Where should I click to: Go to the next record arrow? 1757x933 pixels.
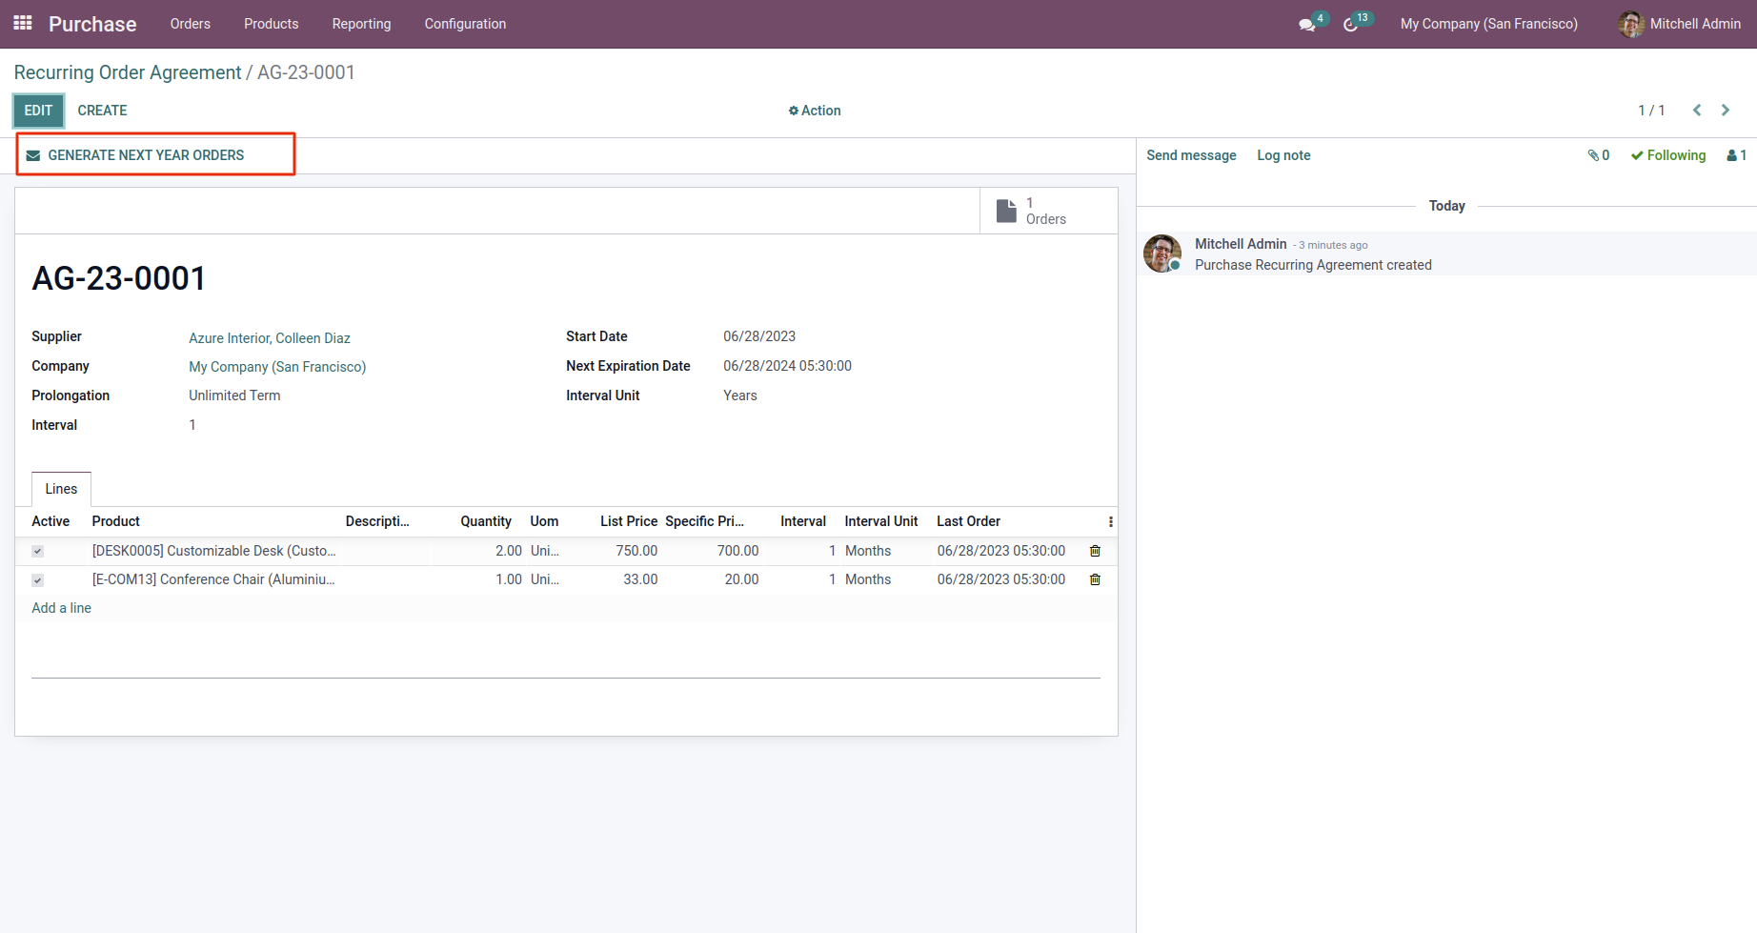(x=1726, y=111)
